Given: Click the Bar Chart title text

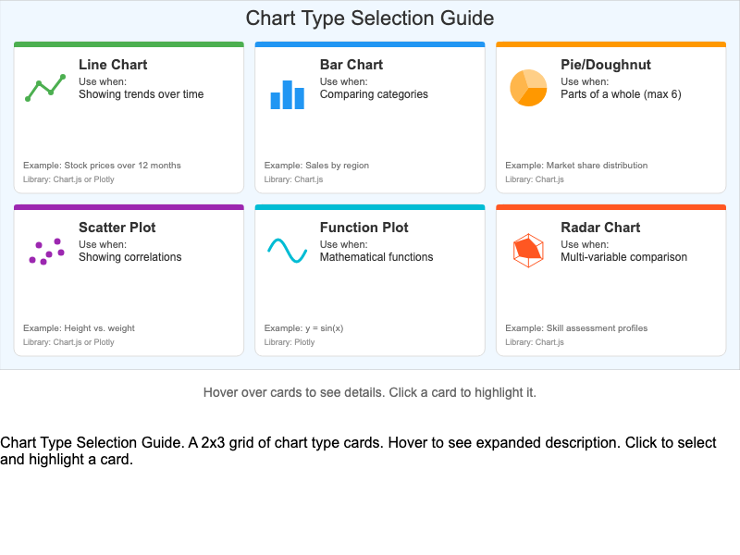Looking at the screenshot, I should coord(351,65).
